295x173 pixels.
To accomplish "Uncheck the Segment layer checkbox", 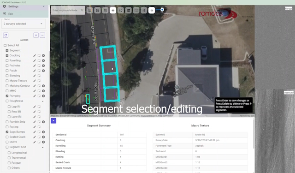I will coord(7,50).
